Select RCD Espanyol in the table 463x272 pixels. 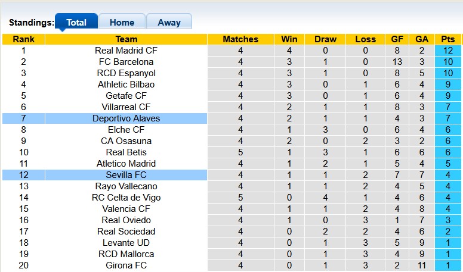tap(126, 73)
